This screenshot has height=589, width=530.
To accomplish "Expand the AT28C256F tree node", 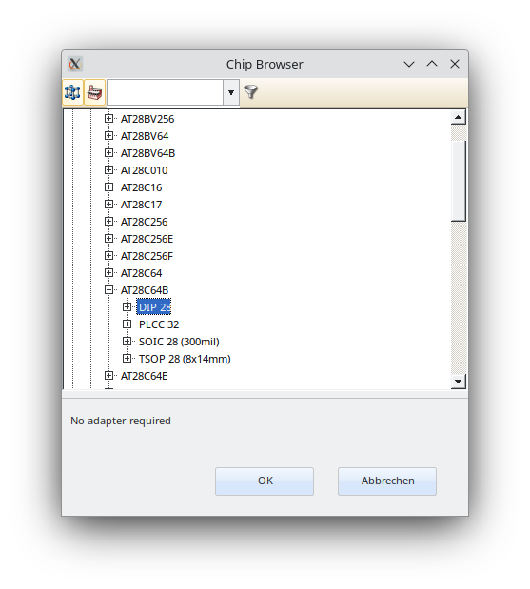I will click(108, 256).
